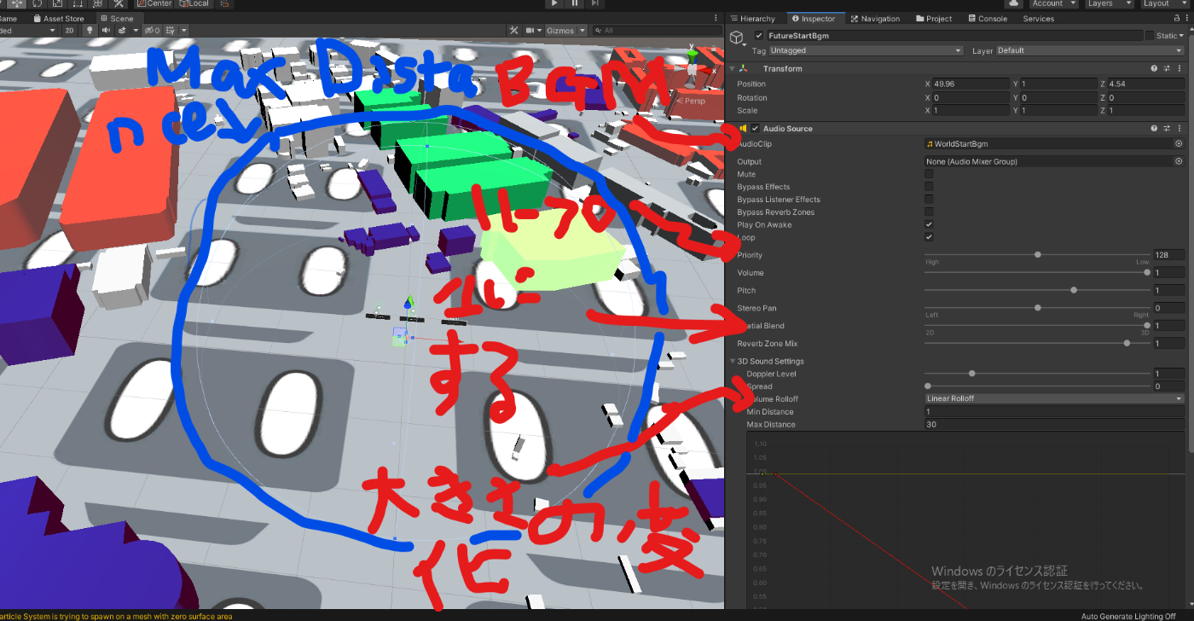Open AudioClip object picker circle
This screenshot has height=621, width=1194.
(x=1179, y=144)
